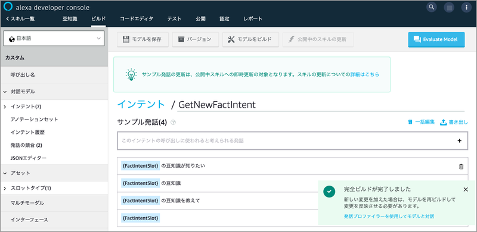Click モデルを保存 button
This screenshot has height=232, width=477.
pos(143,39)
